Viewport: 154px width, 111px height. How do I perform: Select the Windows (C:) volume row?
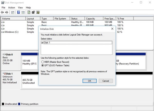click(20, 32)
